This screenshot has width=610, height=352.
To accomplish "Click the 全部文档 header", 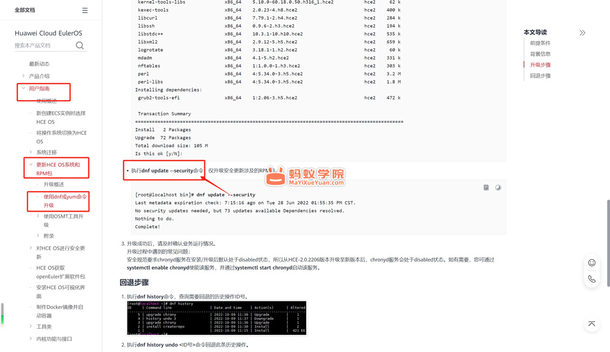I will (x=25, y=10).
